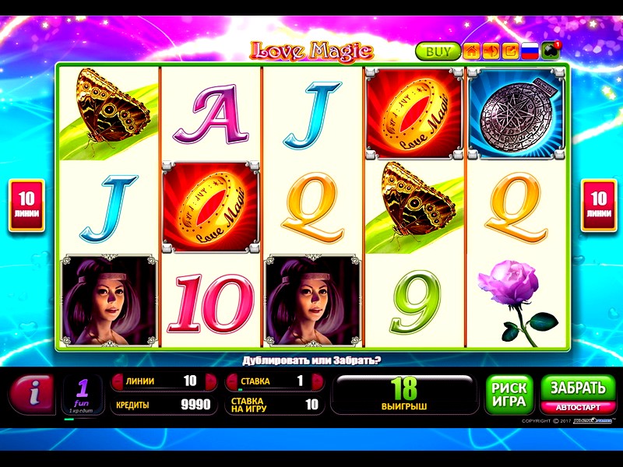
Task: Click the purple rose symbol on reel five
Action: [516, 302]
